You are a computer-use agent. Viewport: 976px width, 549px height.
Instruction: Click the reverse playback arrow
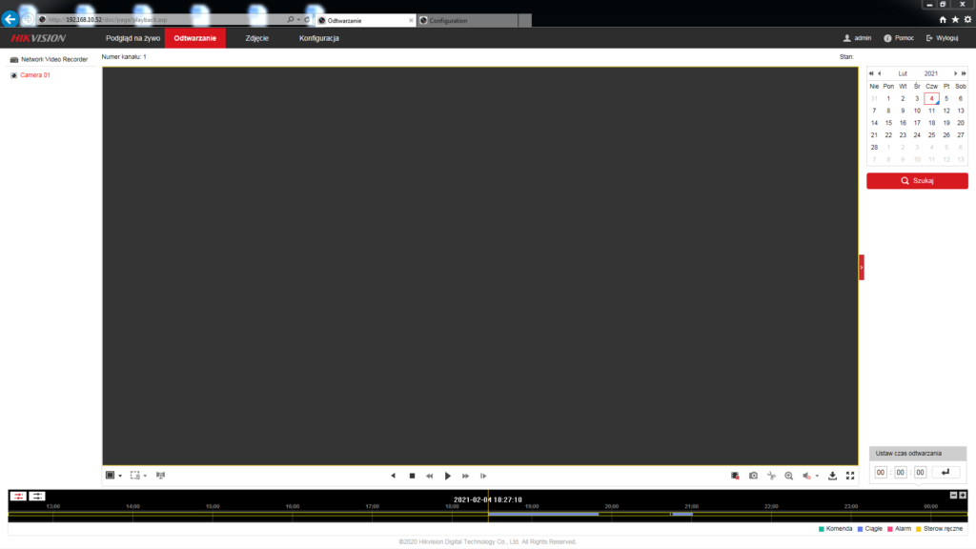pos(393,475)
